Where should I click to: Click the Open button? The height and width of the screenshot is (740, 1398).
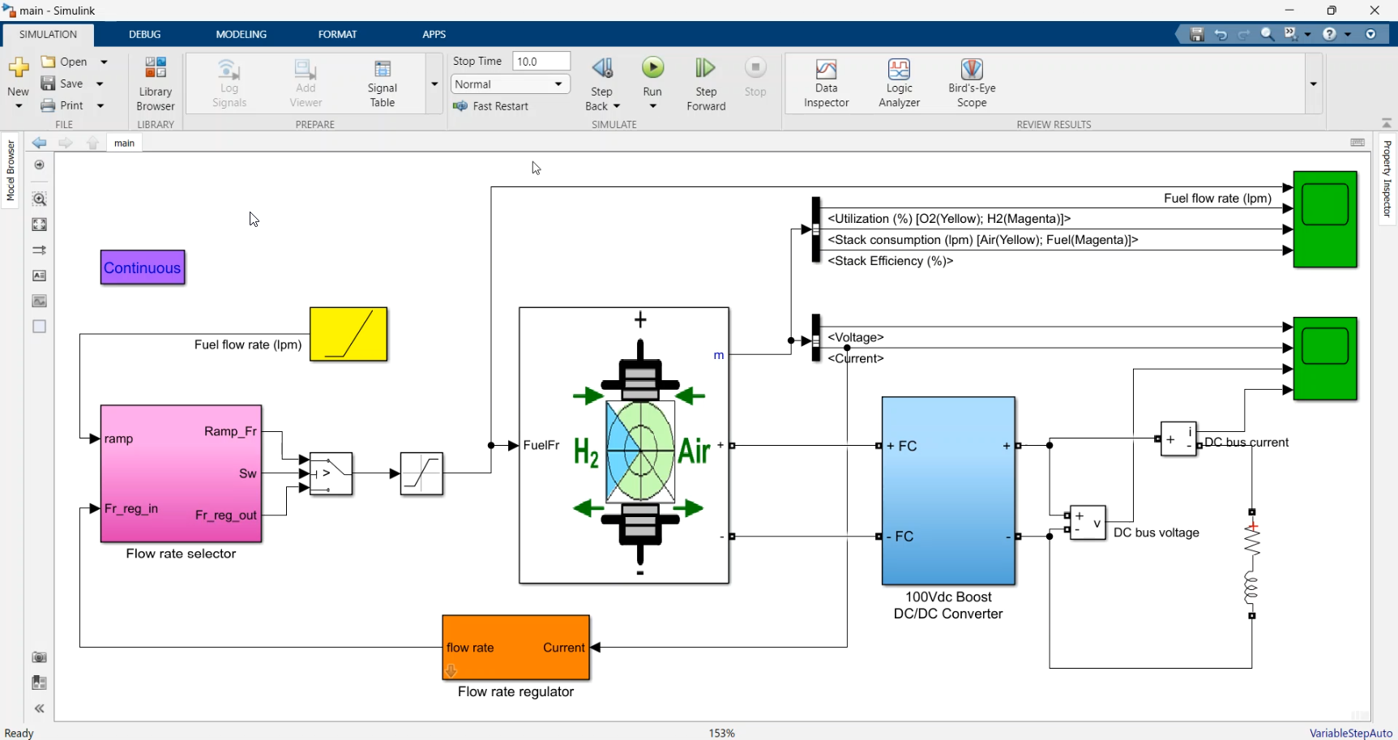(65, 62)
